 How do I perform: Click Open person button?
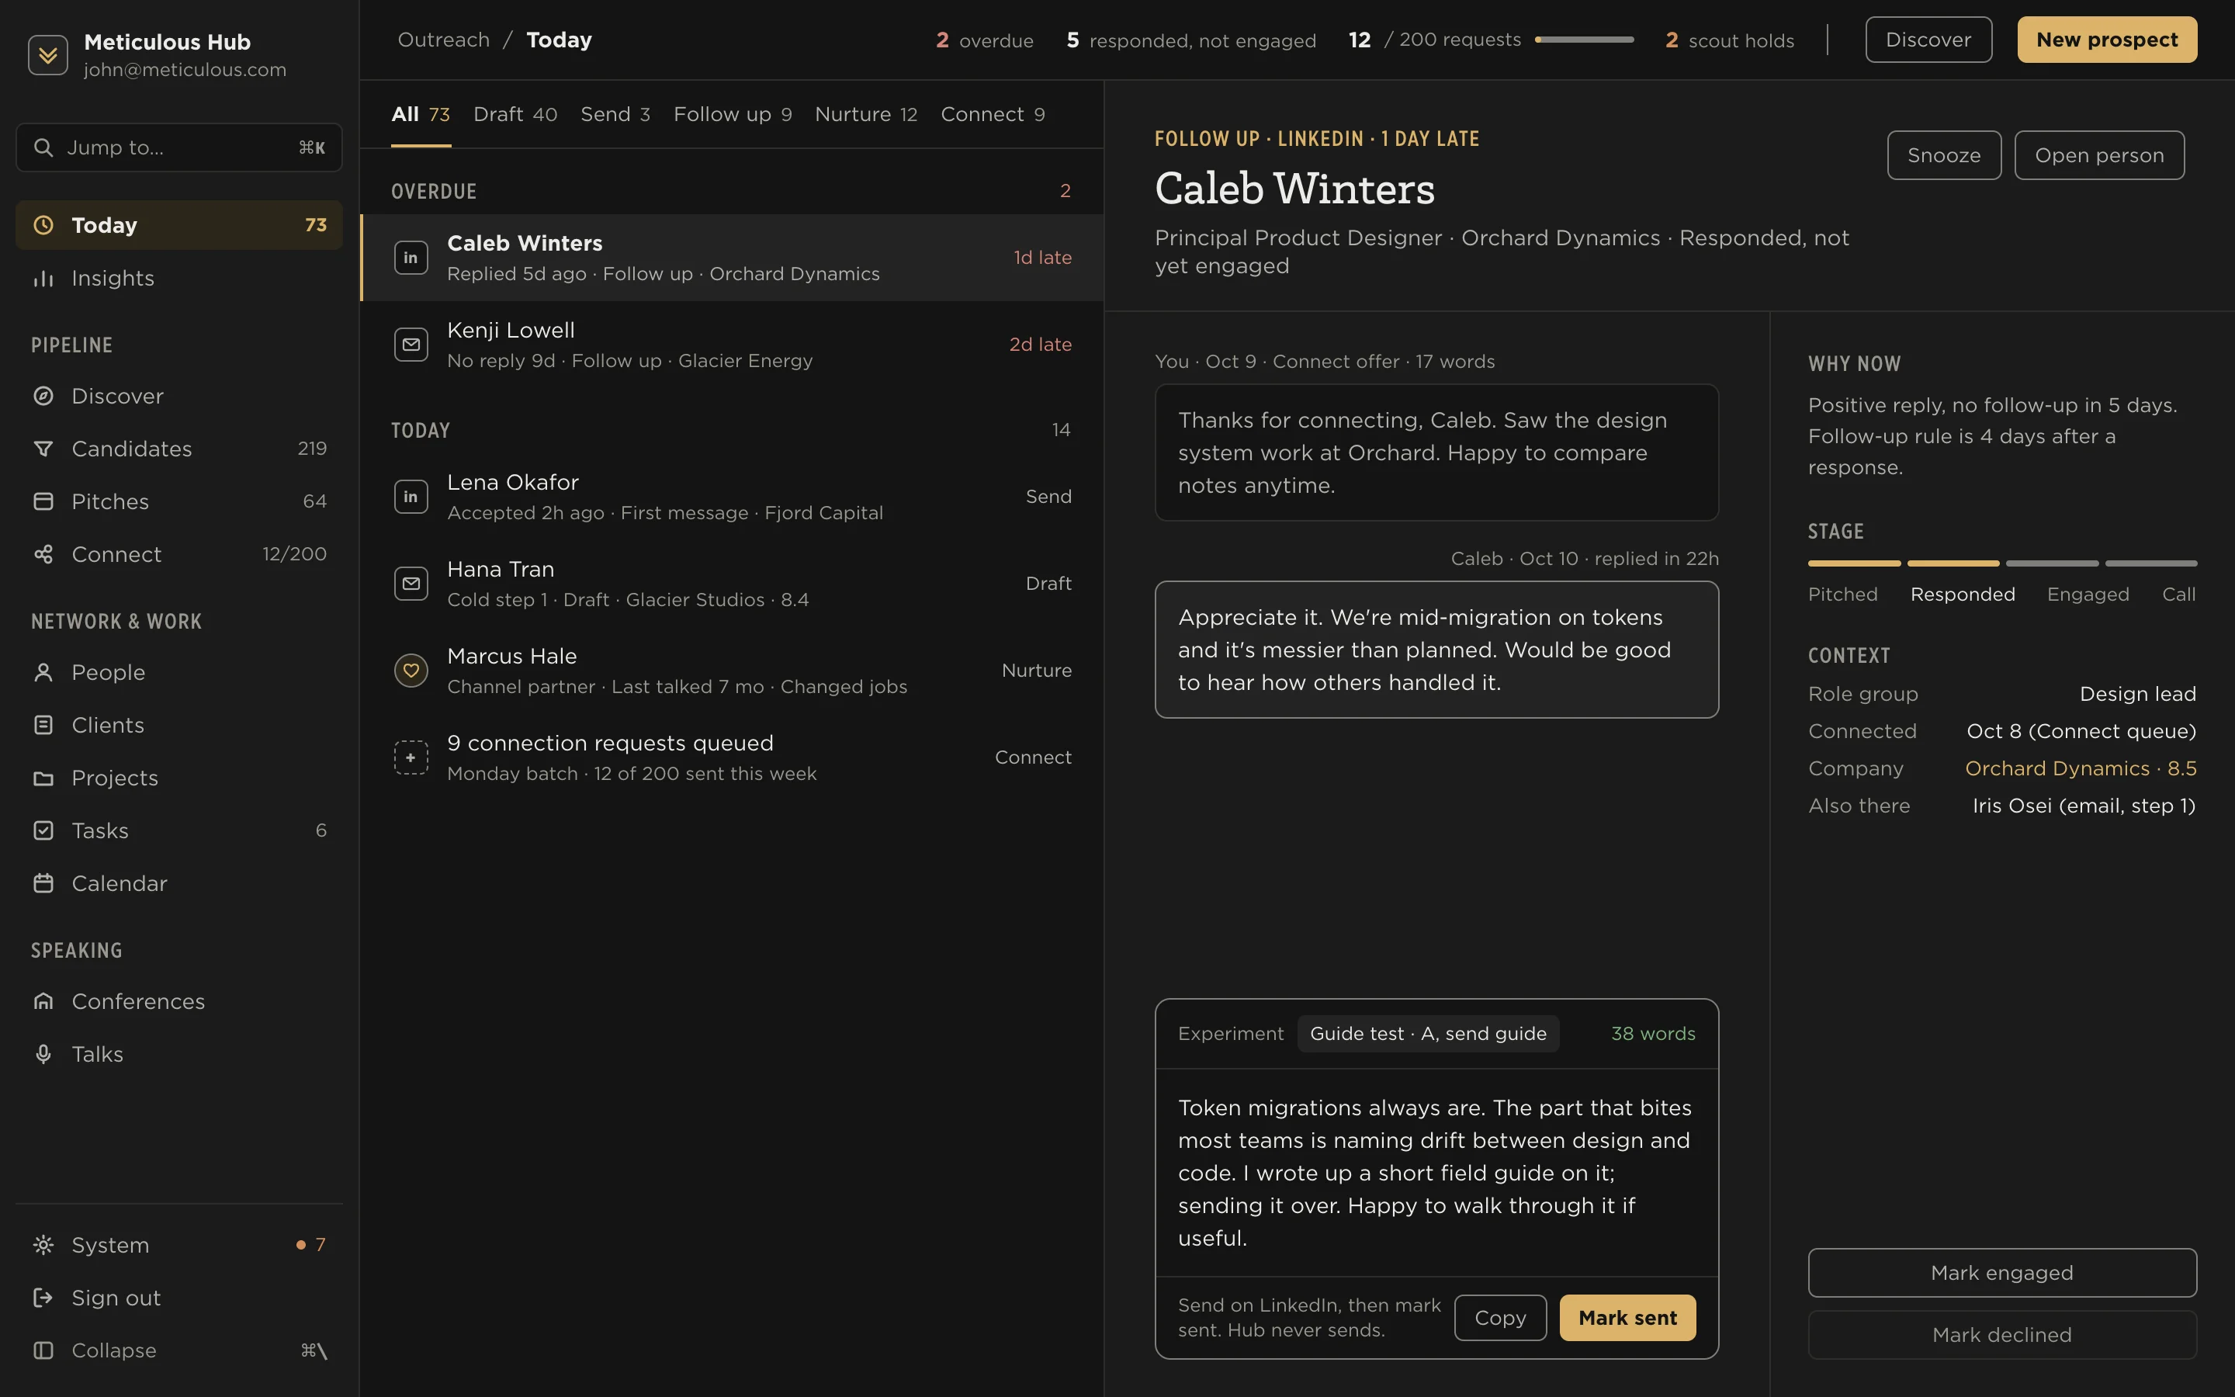point(2099,155)
